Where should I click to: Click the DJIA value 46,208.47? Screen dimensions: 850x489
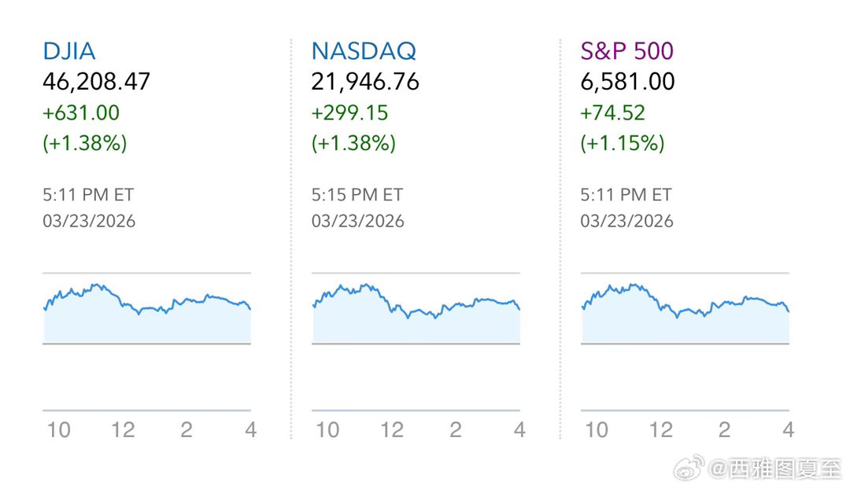pos(96,82)
